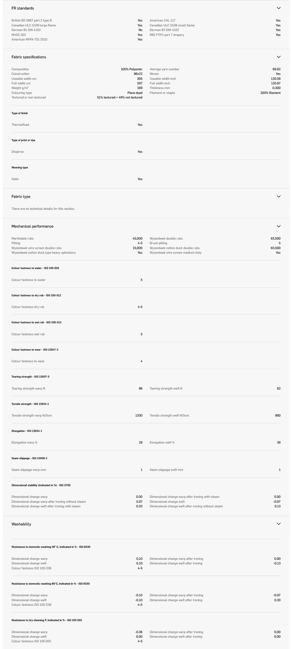Image resolution: width=291 pixels, height=649 pixels.
Task: Click the FR standards heading
Action: tap(23, 8)
